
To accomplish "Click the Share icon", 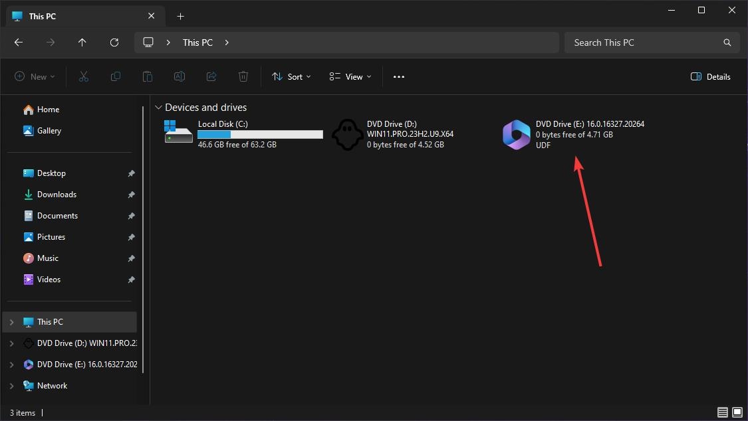I will pyautogui.click(x=211, y=76).
